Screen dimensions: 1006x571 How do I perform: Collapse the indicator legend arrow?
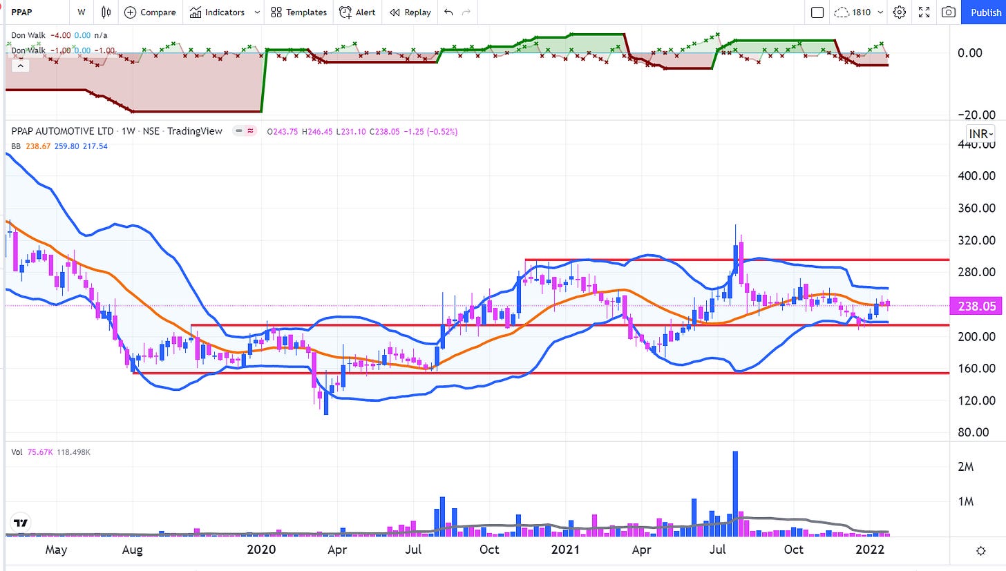point(20,65)
